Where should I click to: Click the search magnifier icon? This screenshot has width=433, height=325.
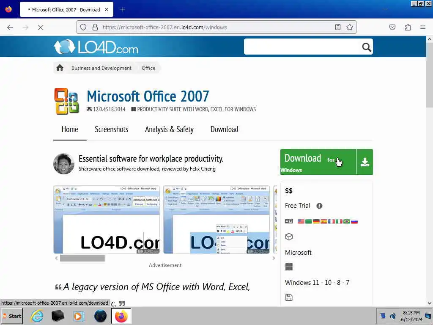point(367,47)
